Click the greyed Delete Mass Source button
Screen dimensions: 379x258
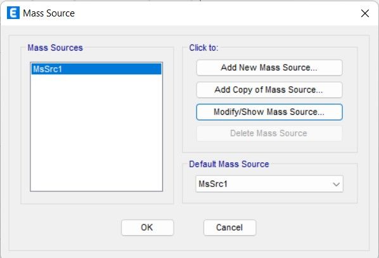click(x=269, y=133)
